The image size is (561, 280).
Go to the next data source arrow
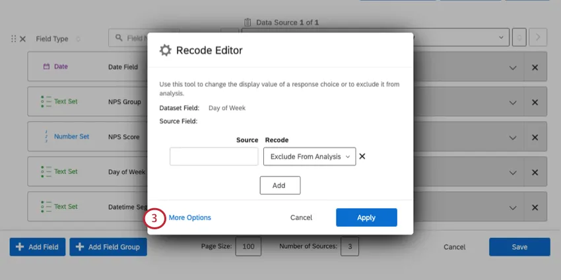click(538, 37)
